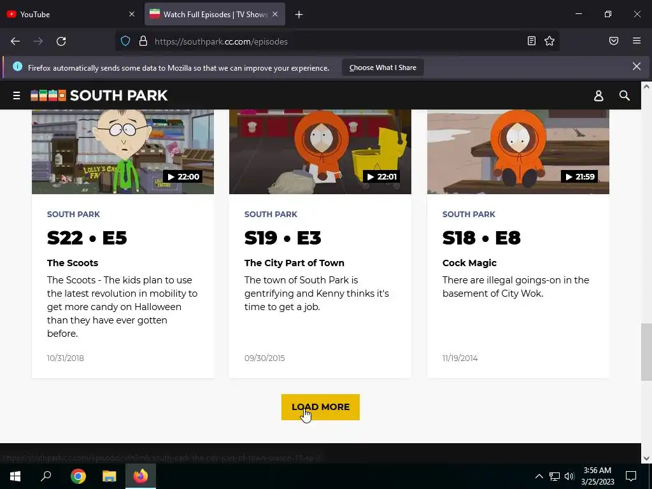The height and width of the screenshot is (489, 652).
Task: Click the scrollbar down arrow
Action: tap(646, 458)
